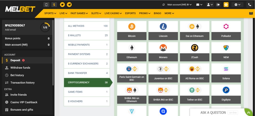Select the Bitcoin payment icon
Screen dimensions: 255x116
pos(132,27)
